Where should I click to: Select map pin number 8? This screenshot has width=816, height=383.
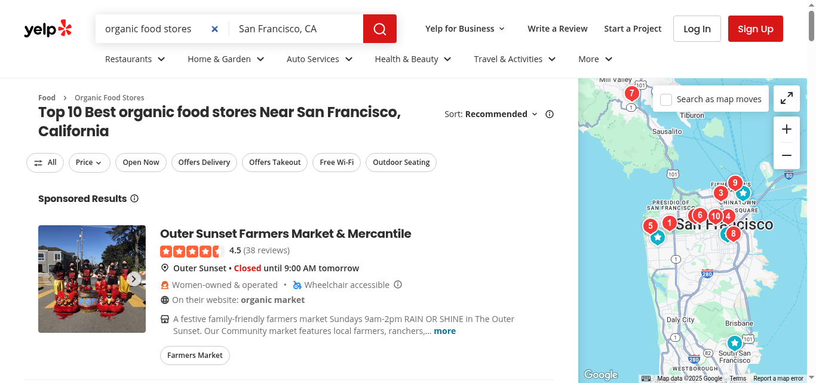[x=733, y=234]
